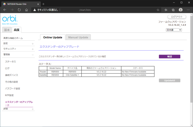The height and width of the screenshot is (127, 193).
Task: Expand the セキュリティ sidebar section
Action: (x=33, y=49)
